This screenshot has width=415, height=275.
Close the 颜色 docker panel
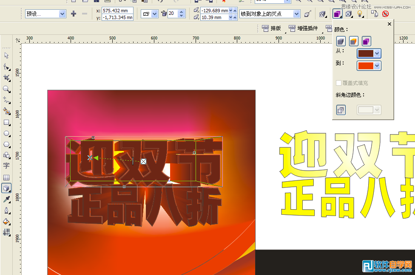pyautogui.click(x=389, y=24)
